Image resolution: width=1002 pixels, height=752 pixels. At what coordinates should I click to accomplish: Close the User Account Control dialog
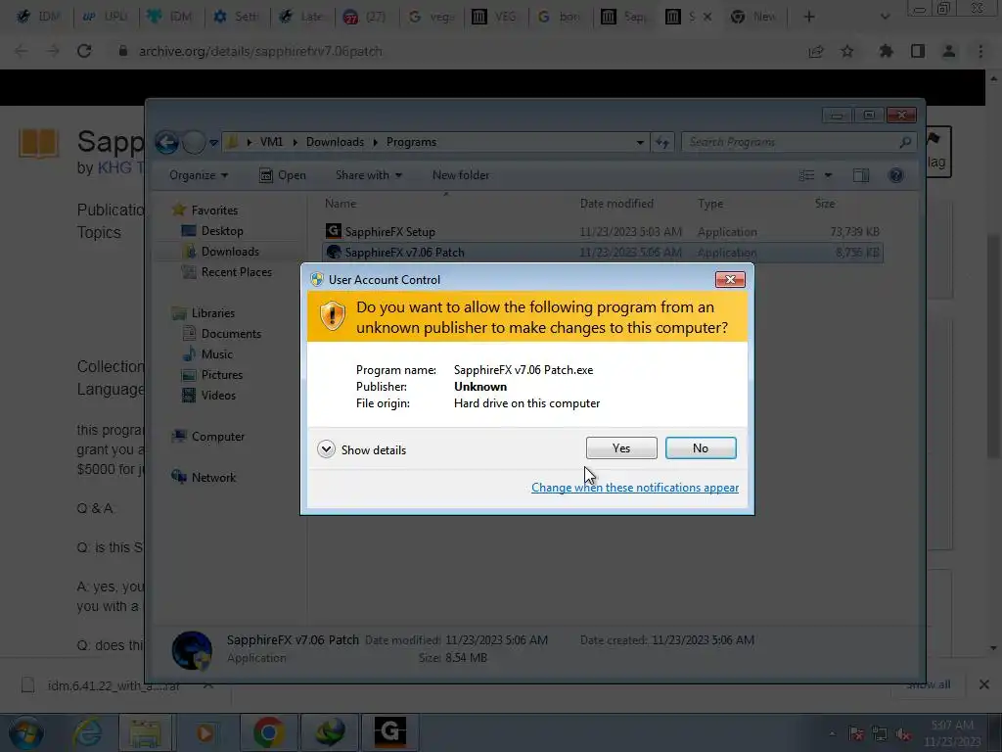click(x=730, y=279)
